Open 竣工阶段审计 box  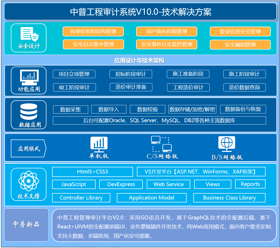(75, 87)
